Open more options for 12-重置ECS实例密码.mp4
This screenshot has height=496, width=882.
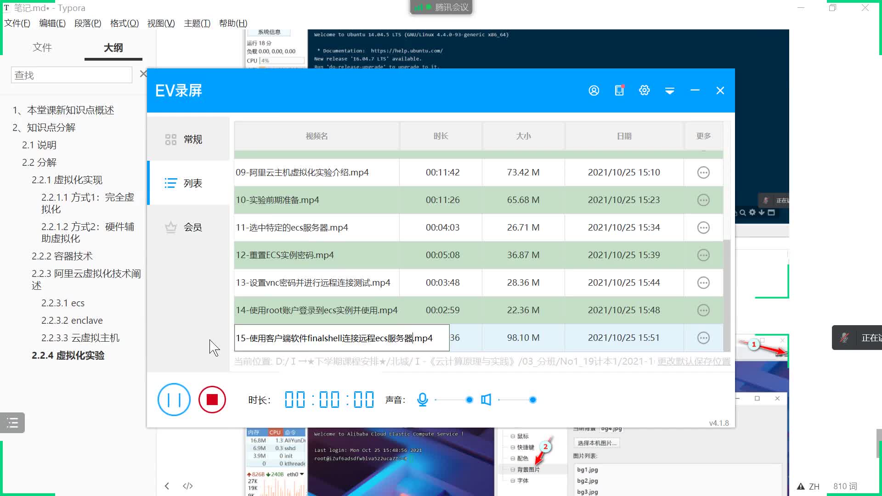tap(703, 255)
